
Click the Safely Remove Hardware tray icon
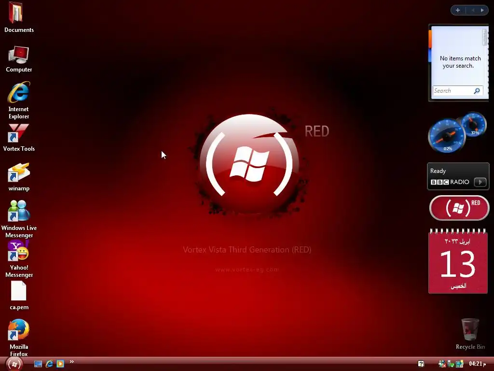point(451,364)
